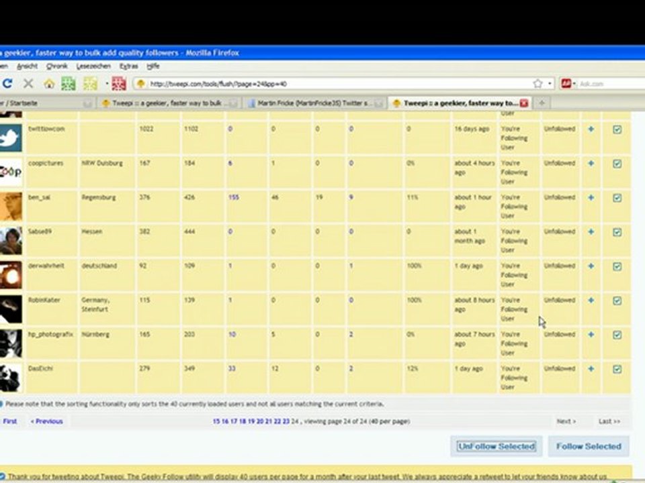Uncheck the derwahrheit row checkbox
The height and width of the screenshot is (483, 645).
point(617,266)
